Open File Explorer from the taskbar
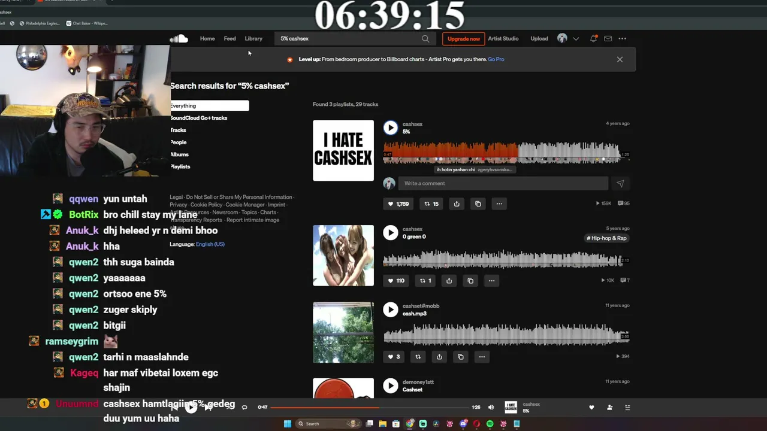Image resolution: width=767 pixels, height=431 pixels. 383,424
